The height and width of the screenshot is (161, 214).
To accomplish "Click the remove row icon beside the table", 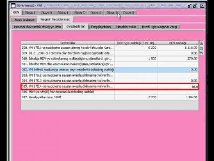I will (202, 48).
